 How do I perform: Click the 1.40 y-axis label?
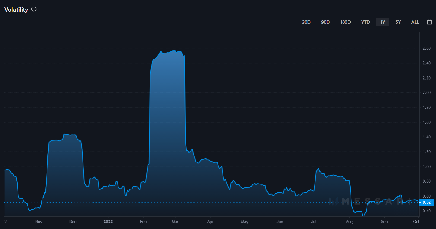(x=427, y=137)
